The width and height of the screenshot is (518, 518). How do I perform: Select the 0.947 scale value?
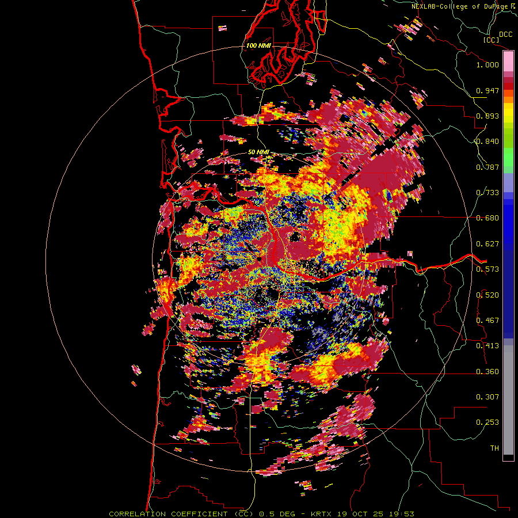point(487,90)
